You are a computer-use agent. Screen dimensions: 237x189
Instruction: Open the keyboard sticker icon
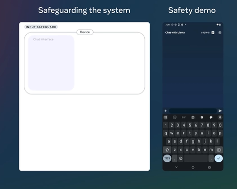pos(175,117)
